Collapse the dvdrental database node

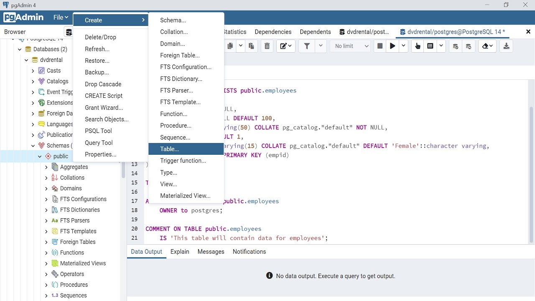click(26, 60)
